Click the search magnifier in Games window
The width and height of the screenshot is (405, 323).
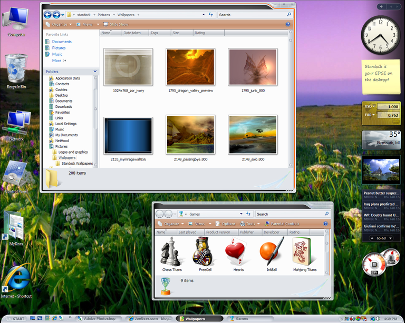pyautogui.click(x=327, y=214)
